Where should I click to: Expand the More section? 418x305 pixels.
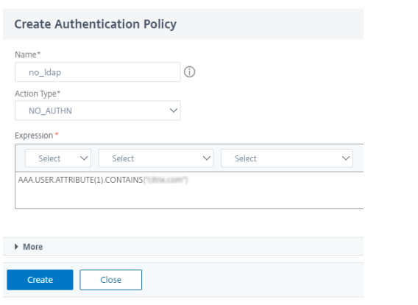point(29,247)
